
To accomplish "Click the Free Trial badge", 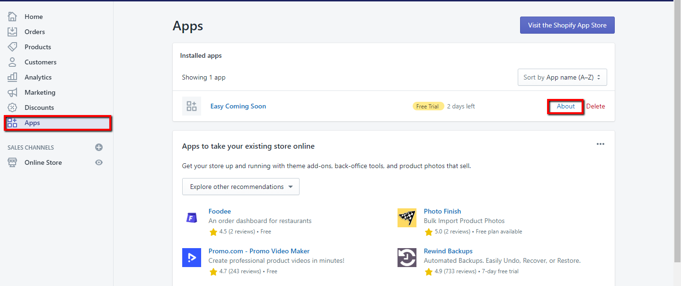I will (x=428, y=106).
